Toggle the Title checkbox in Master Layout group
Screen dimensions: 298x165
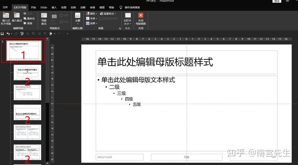click(61, 16)
